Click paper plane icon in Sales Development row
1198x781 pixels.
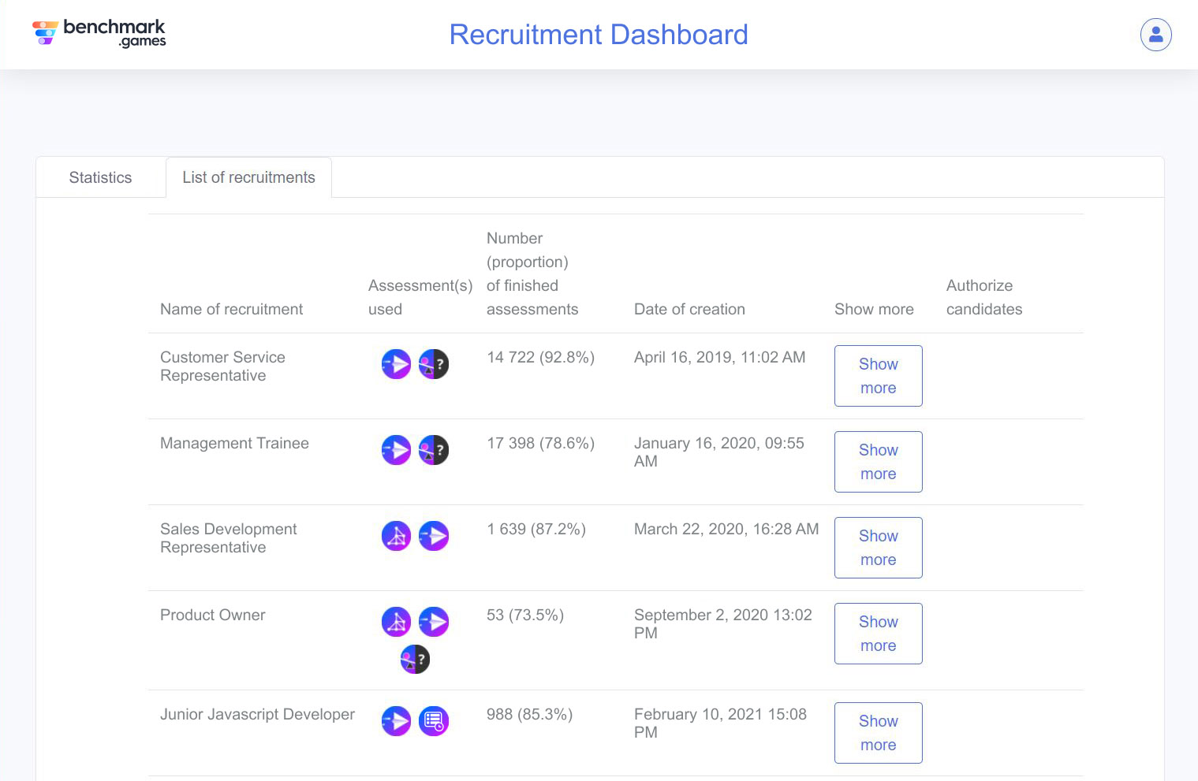click(433, 536)
